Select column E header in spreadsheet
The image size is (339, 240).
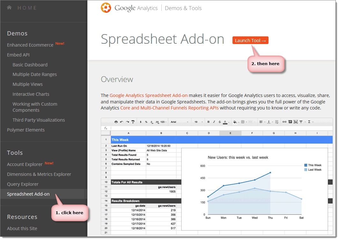tap(230, 133)
